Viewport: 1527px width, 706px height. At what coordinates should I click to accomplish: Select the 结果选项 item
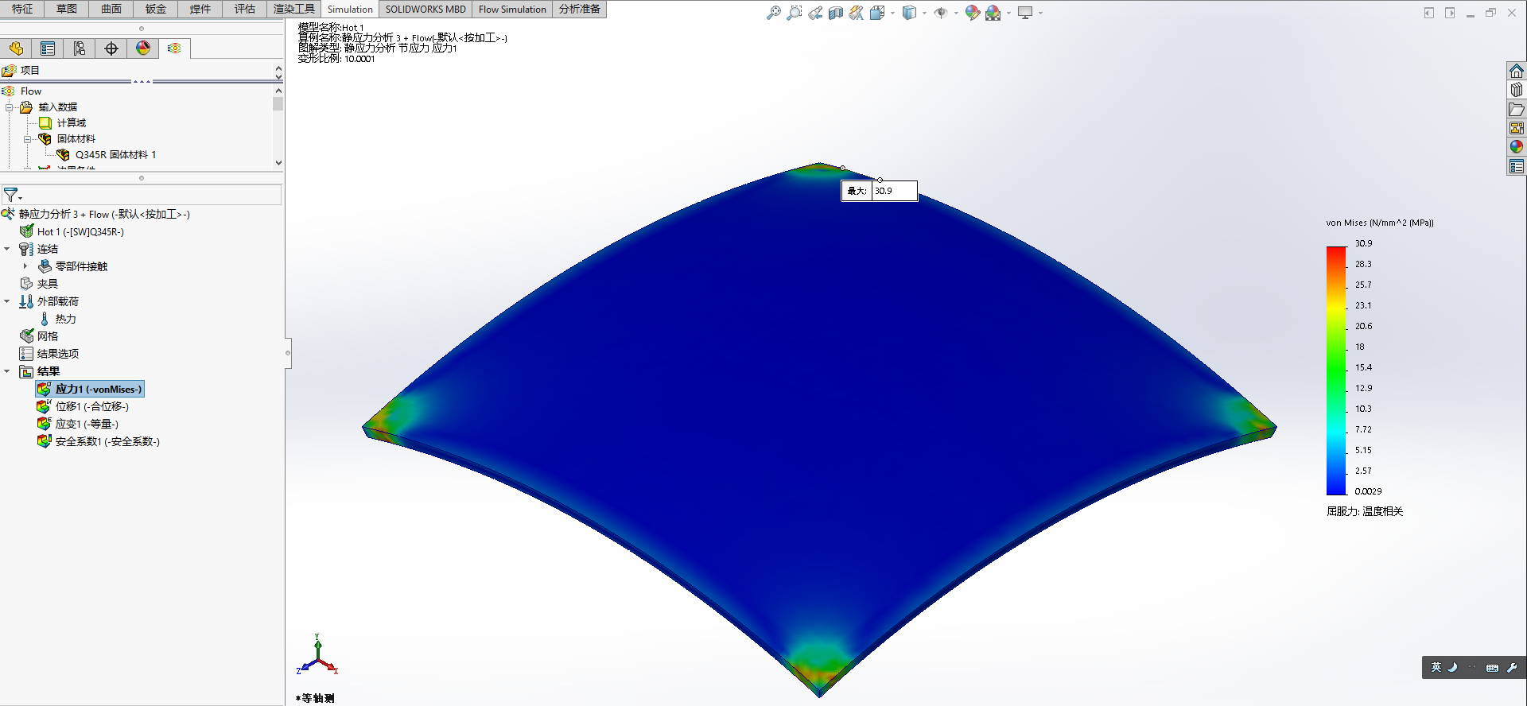coord(49,354)
